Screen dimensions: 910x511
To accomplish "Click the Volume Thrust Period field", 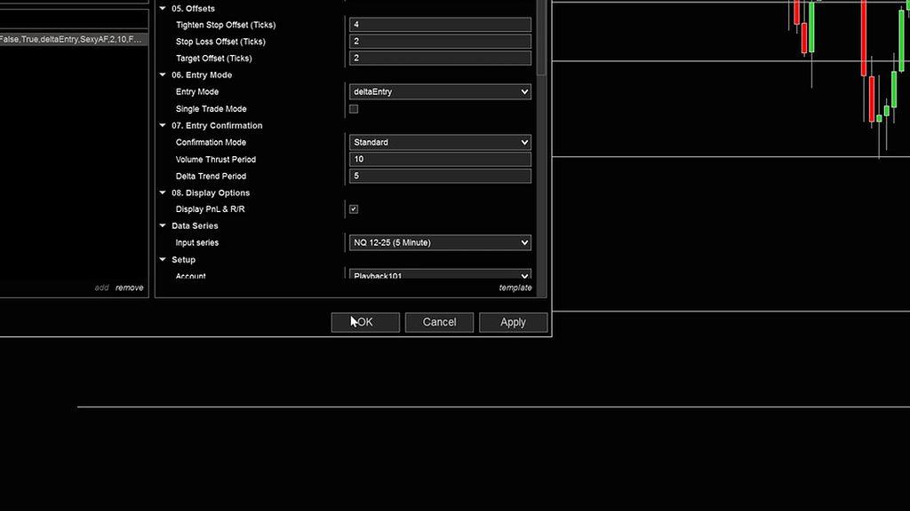I will click(x=441, y=160).
